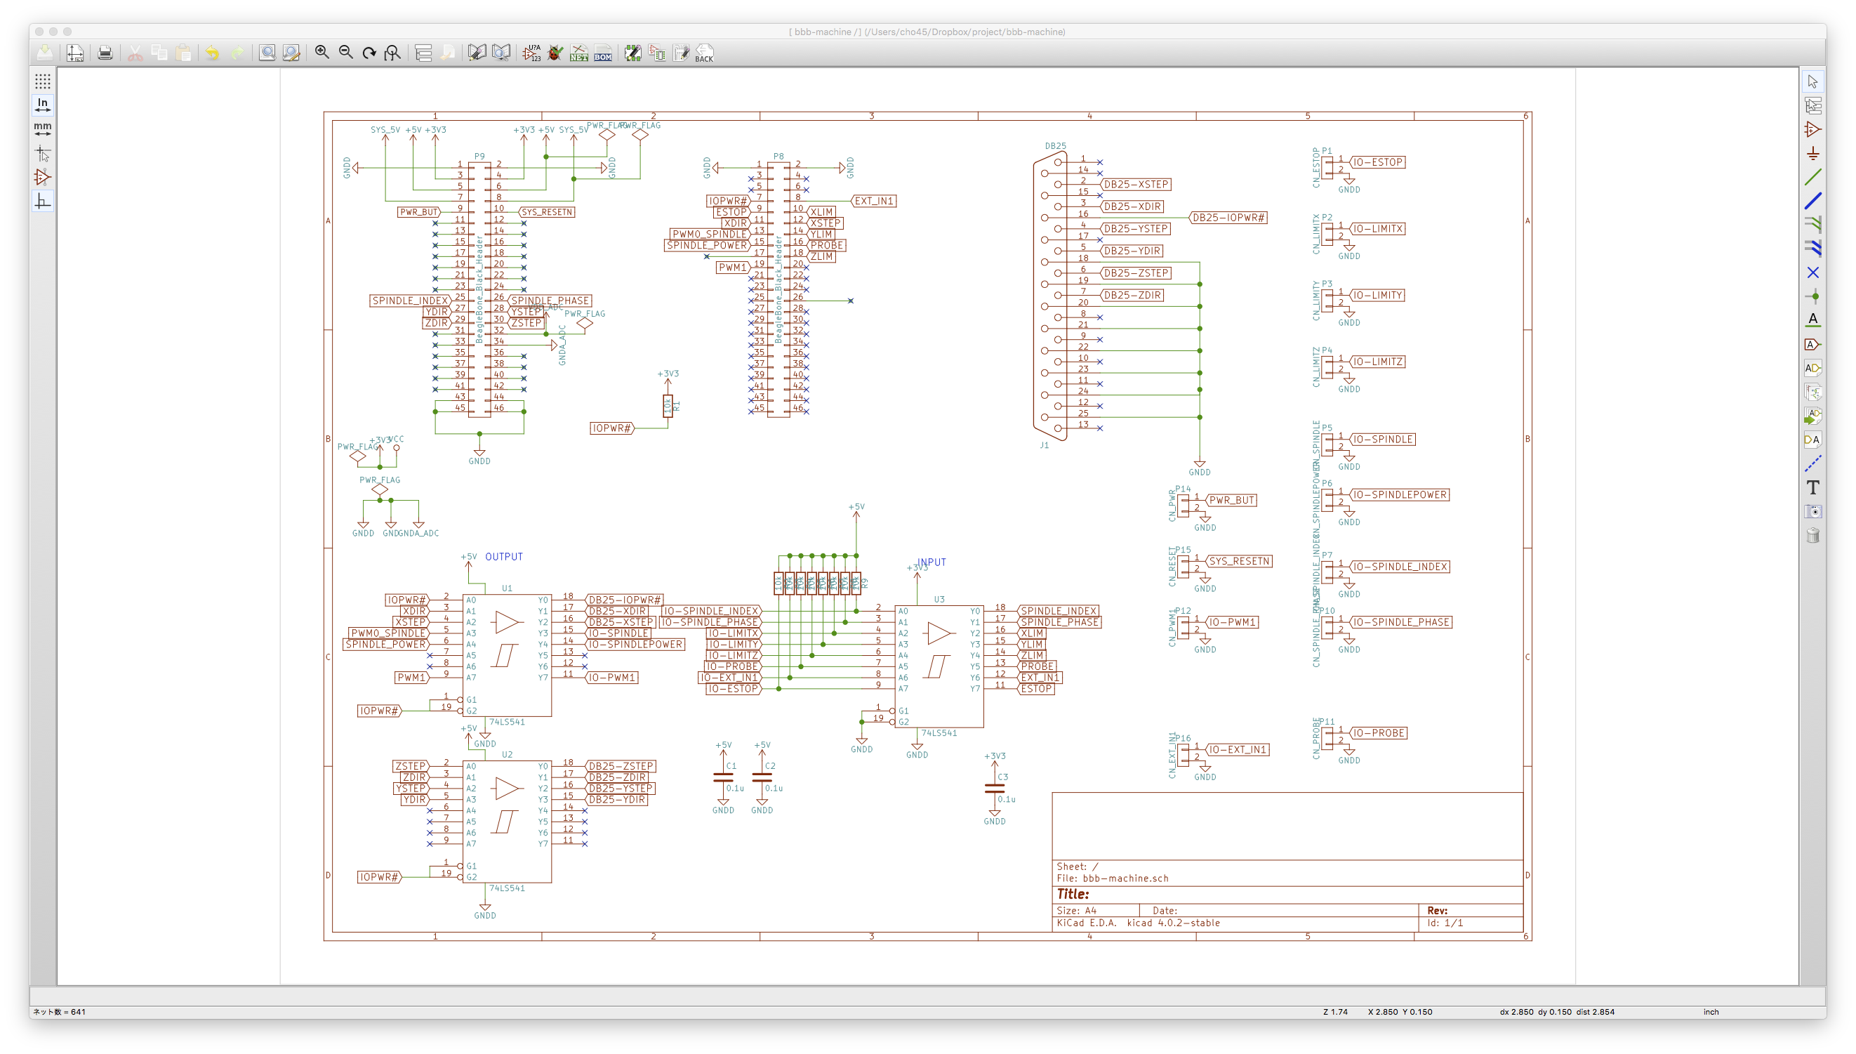
Task: Select the Place wire tool
Action: (x=1812, y=177)
